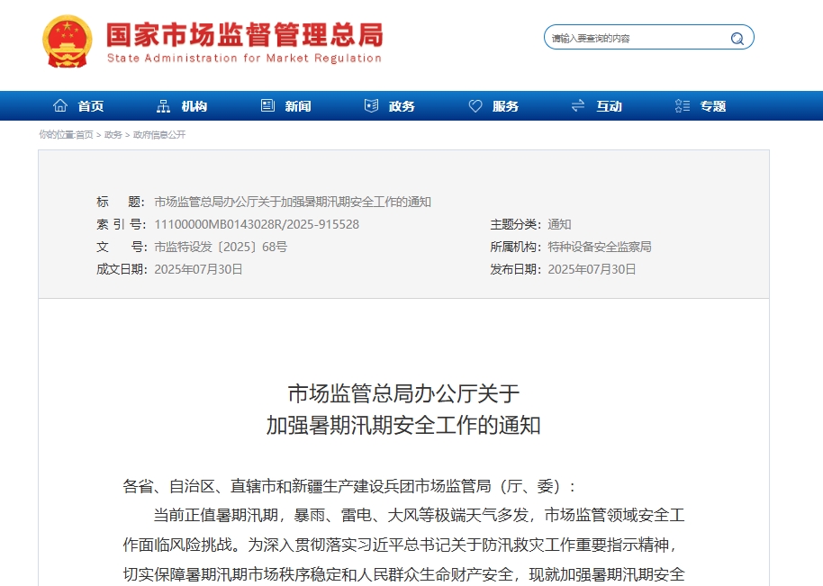Click the 国家市场监督管理总局 site title
Viewport: 823px width, 586px height.
244,35
